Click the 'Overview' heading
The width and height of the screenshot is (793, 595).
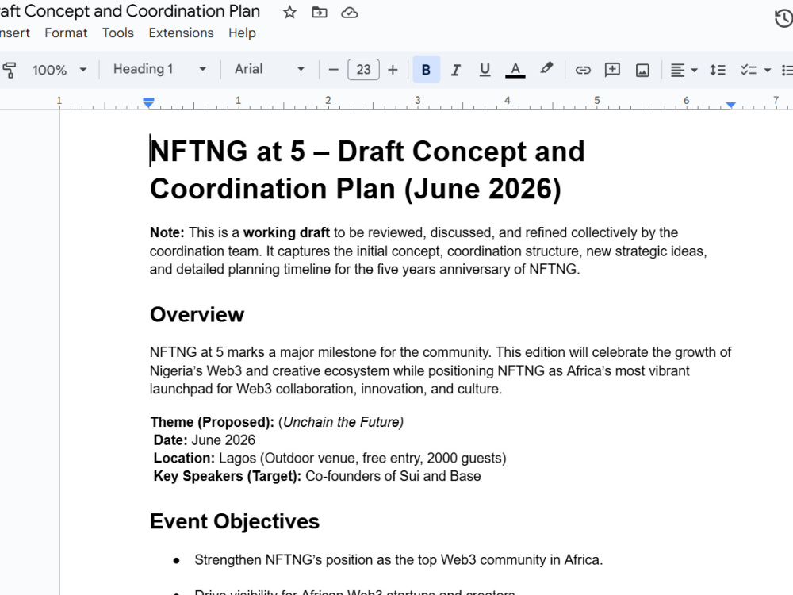[197, 315]
